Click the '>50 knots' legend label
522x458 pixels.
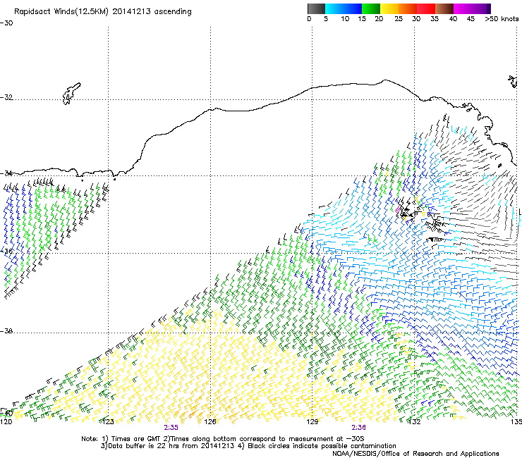pyautogui.click(x=502, y=19)
